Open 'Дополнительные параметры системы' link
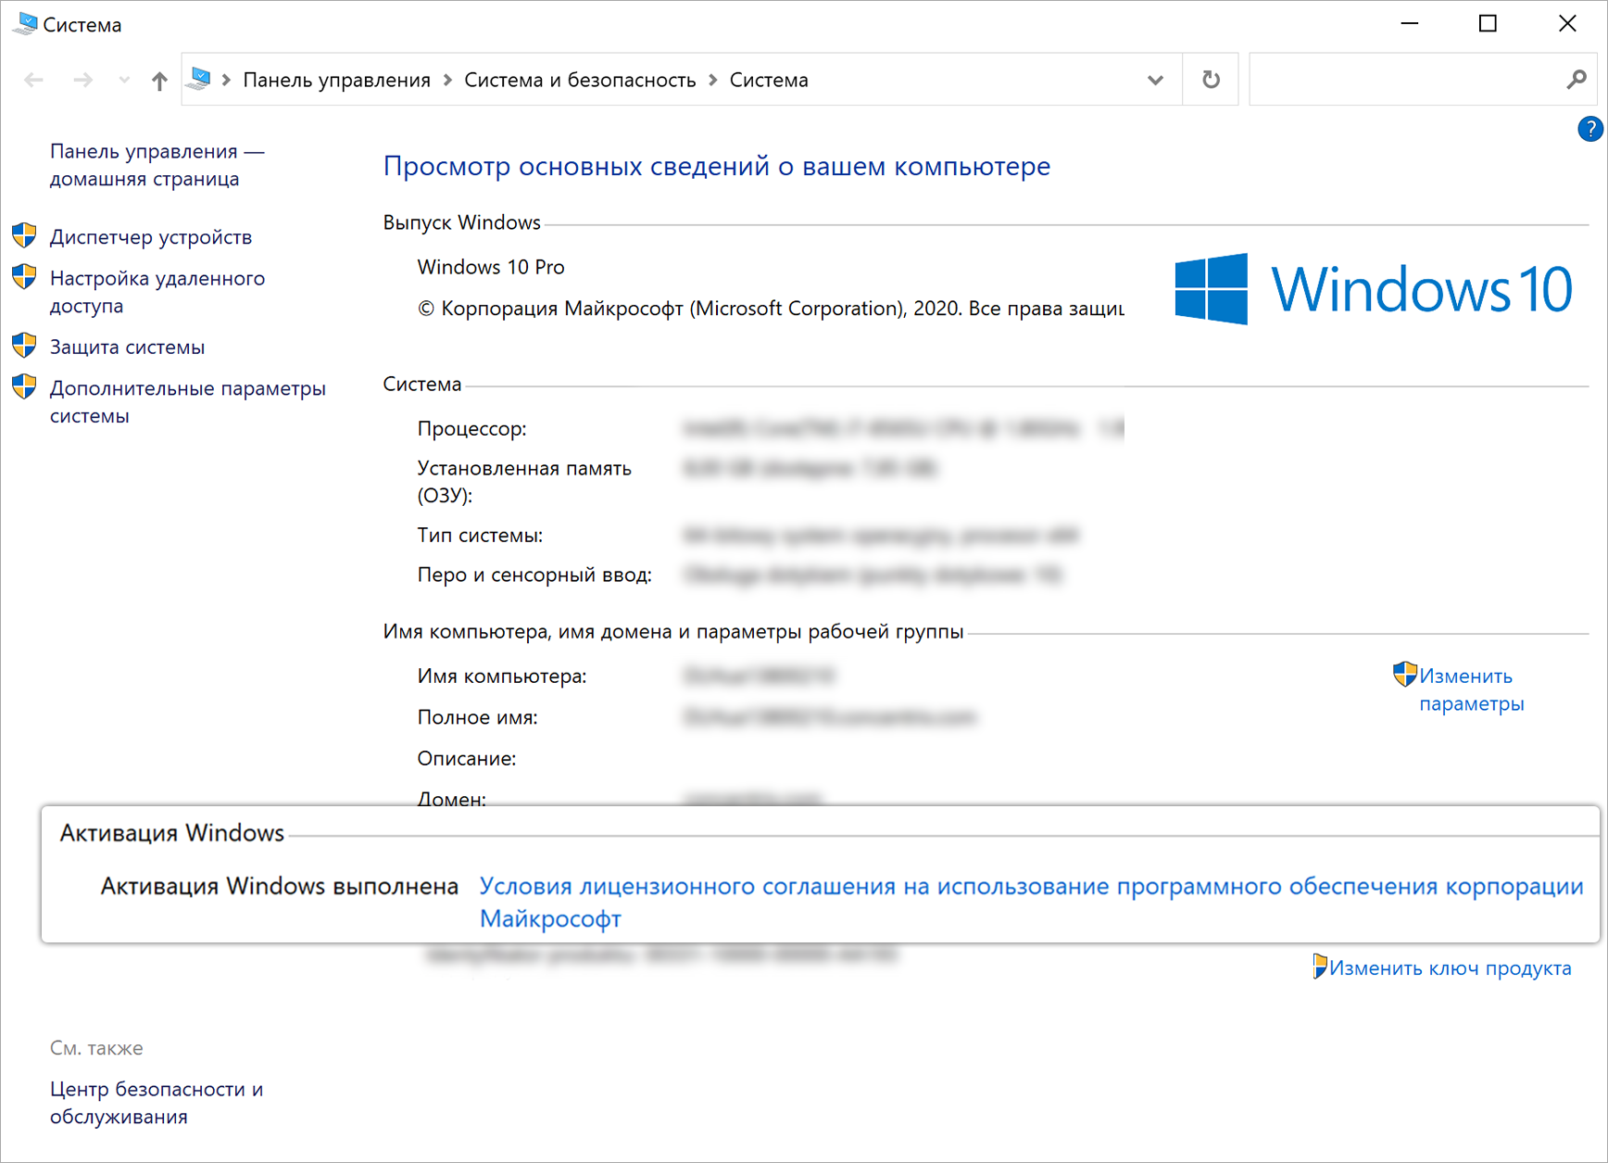The image size is (1608, 1163). pos(188,402)
